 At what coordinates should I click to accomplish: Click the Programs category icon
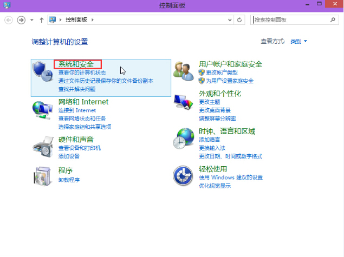pos(43,175)
